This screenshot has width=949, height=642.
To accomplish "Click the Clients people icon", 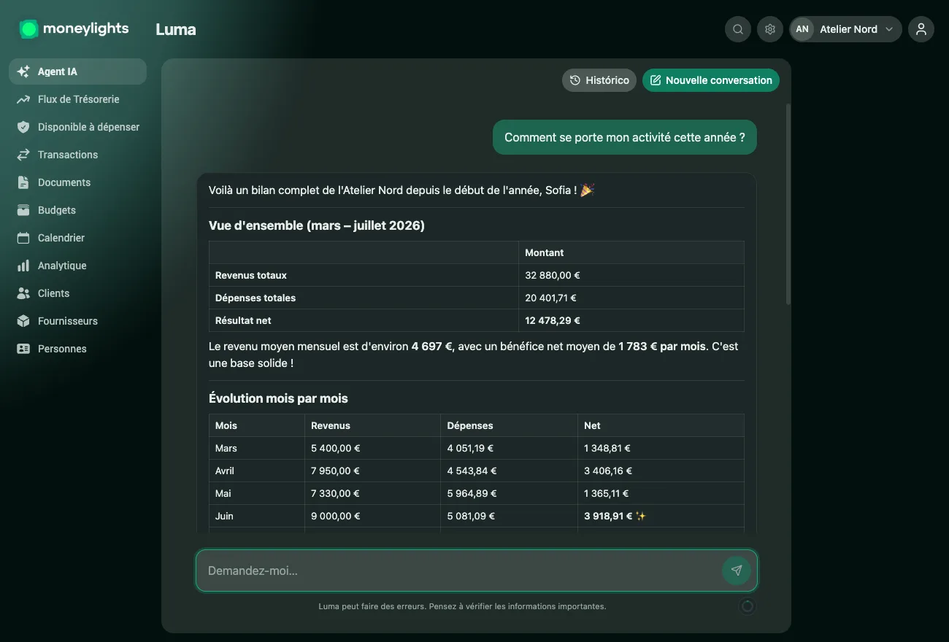I will (x=23, y=293).
